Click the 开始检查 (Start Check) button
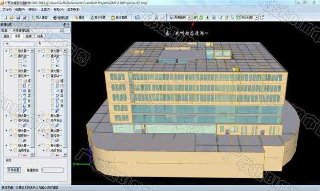Screen dimensions: 320x191 (x=13, y=170)
